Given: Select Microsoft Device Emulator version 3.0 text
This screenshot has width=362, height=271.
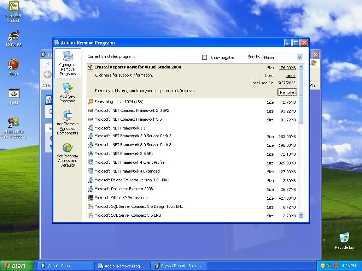Looking at the screenshot, I should tap(132, 180).
